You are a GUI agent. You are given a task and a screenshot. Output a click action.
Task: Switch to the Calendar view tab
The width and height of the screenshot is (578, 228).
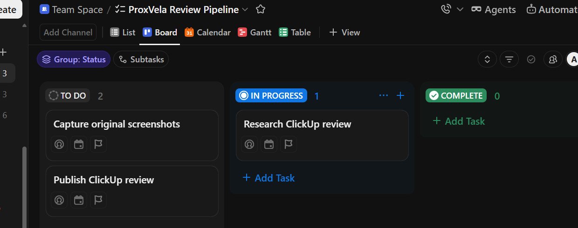click(207, 33)
